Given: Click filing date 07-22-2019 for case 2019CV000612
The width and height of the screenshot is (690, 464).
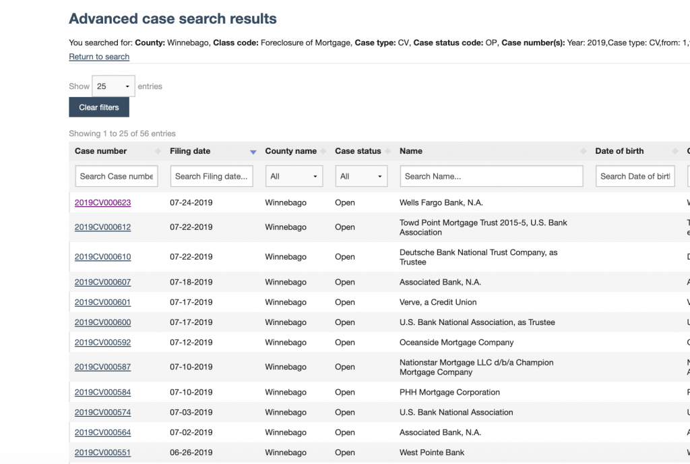Looking at the screenshot, I should coord(191,227).
